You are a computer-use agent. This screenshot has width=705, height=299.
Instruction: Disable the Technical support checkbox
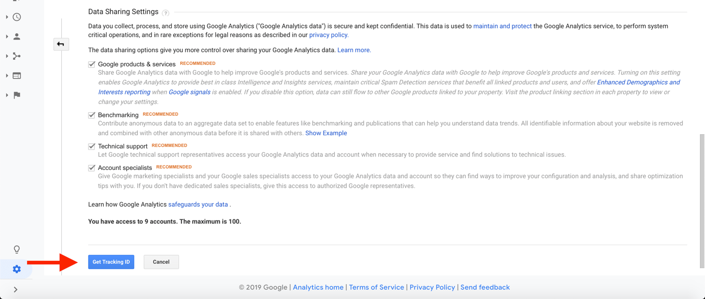click(x=92, y=146)
